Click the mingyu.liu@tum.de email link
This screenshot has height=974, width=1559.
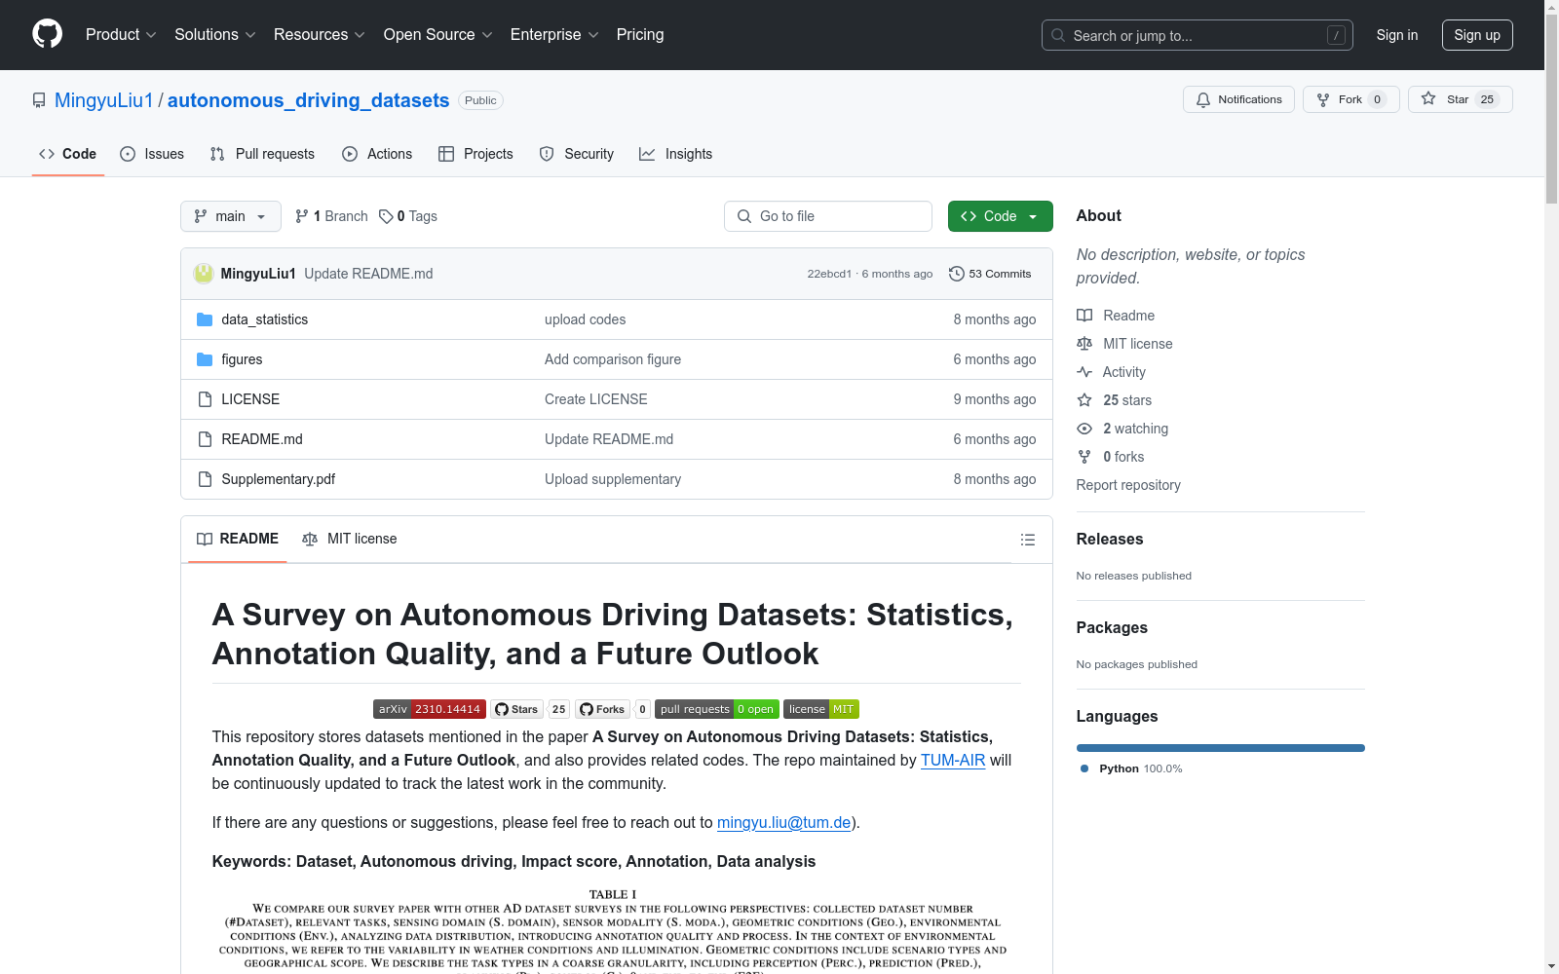[784, 822]
